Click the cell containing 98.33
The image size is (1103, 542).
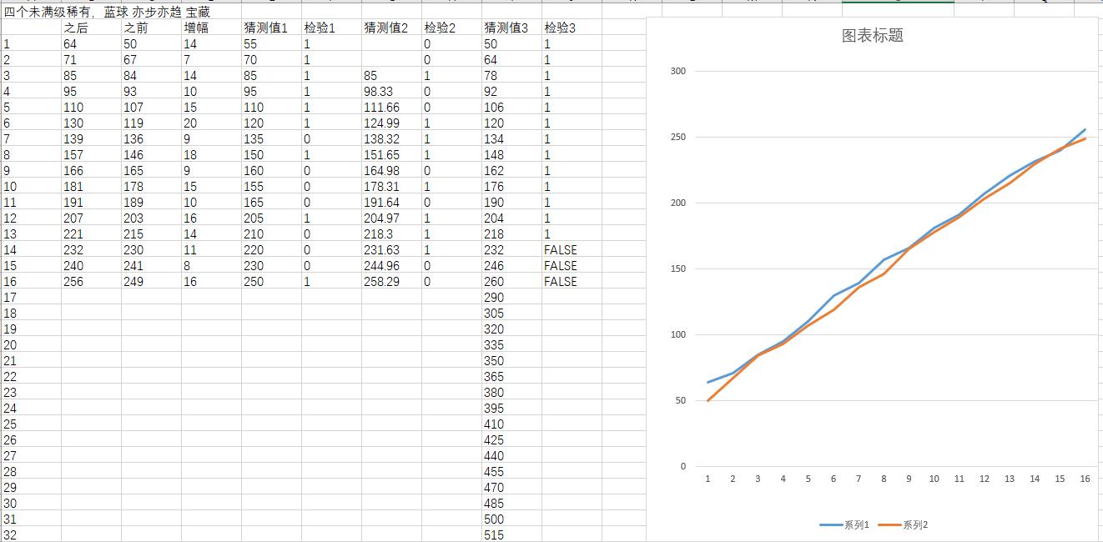point(378,92)
